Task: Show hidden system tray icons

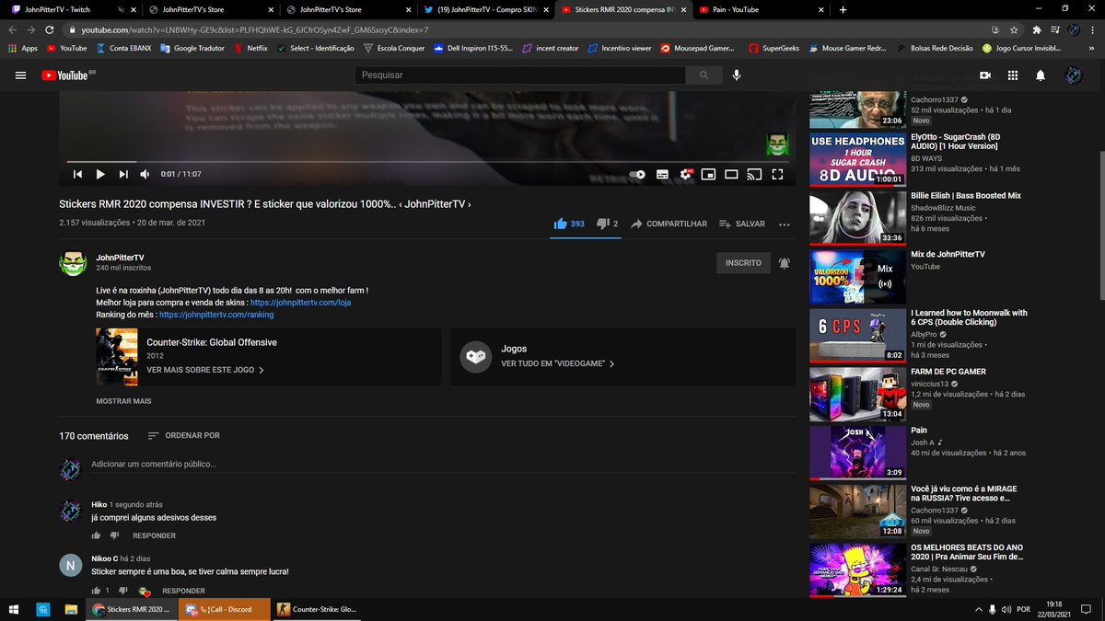Action: tap(978, 609)
